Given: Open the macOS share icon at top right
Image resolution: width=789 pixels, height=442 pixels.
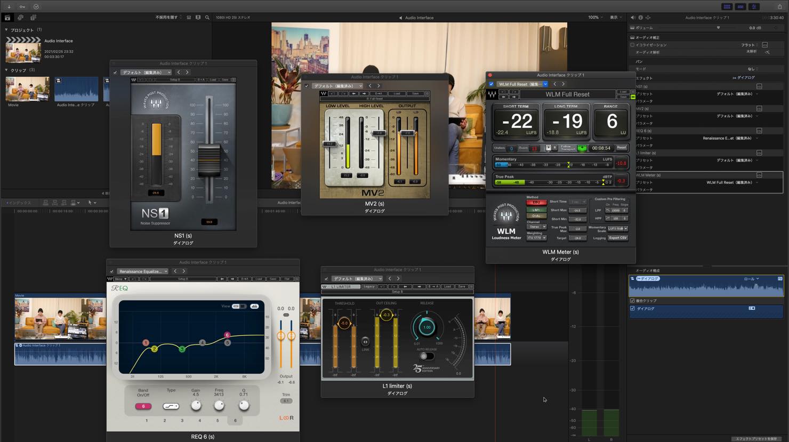Looking at the screenshot, I should 779,6.
